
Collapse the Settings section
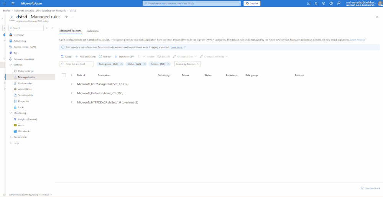[x=11, y=65]
